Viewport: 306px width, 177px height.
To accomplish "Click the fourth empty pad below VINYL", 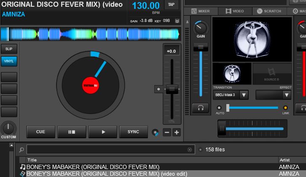I will click(9, 112).
